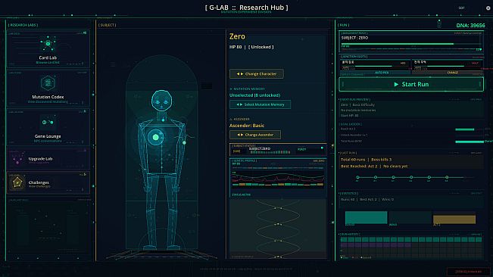Collapse the Last Run section header
The height and width of the screenshot is (277, 493).
click(x=348, y=153)
